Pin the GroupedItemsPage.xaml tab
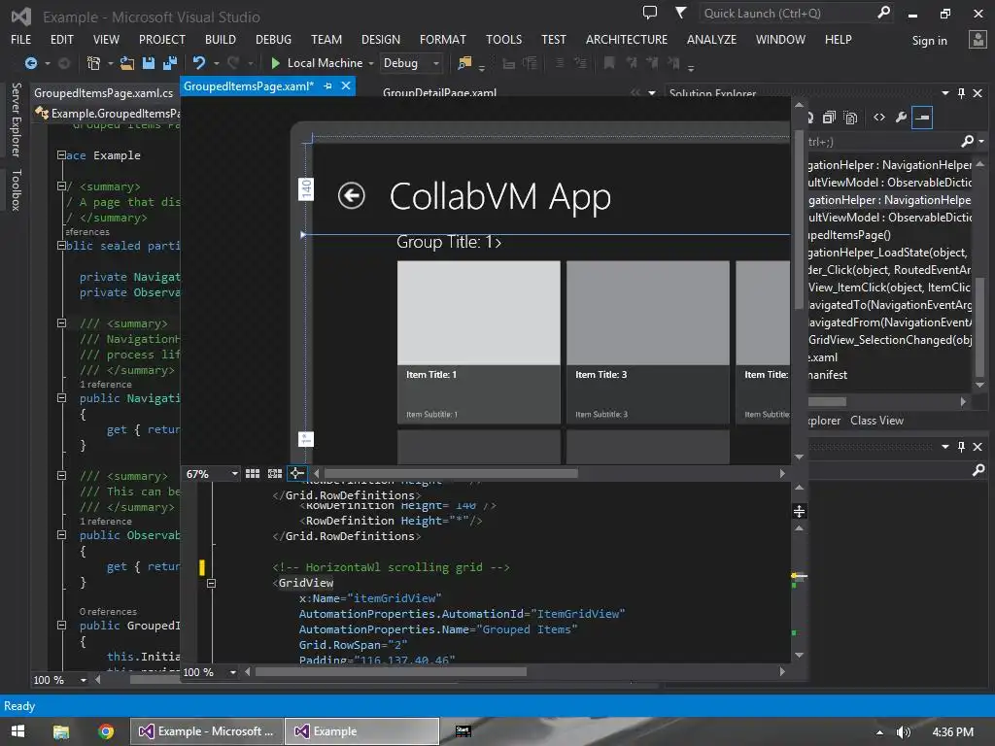This screenshot has height=746, width=995. coord(328,85)
